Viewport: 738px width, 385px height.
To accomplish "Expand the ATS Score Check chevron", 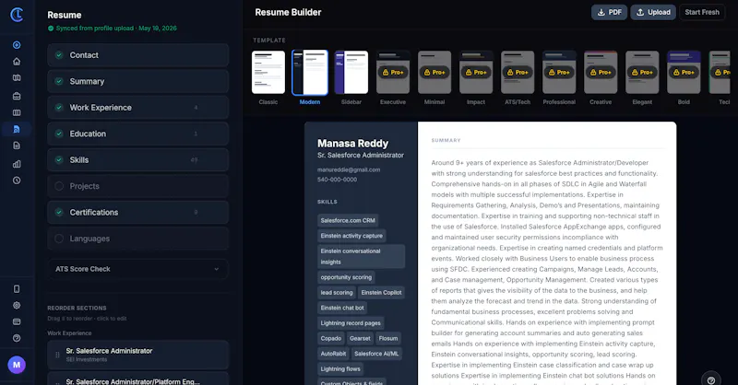I will (x=217, y=269).
